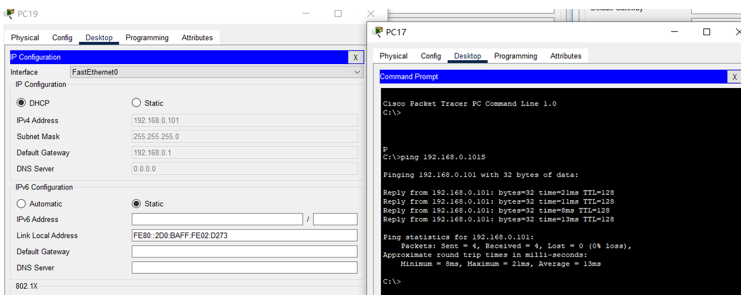The image size is (741, 295).
Task: Maximize the PC19 window
Action: 338,13
